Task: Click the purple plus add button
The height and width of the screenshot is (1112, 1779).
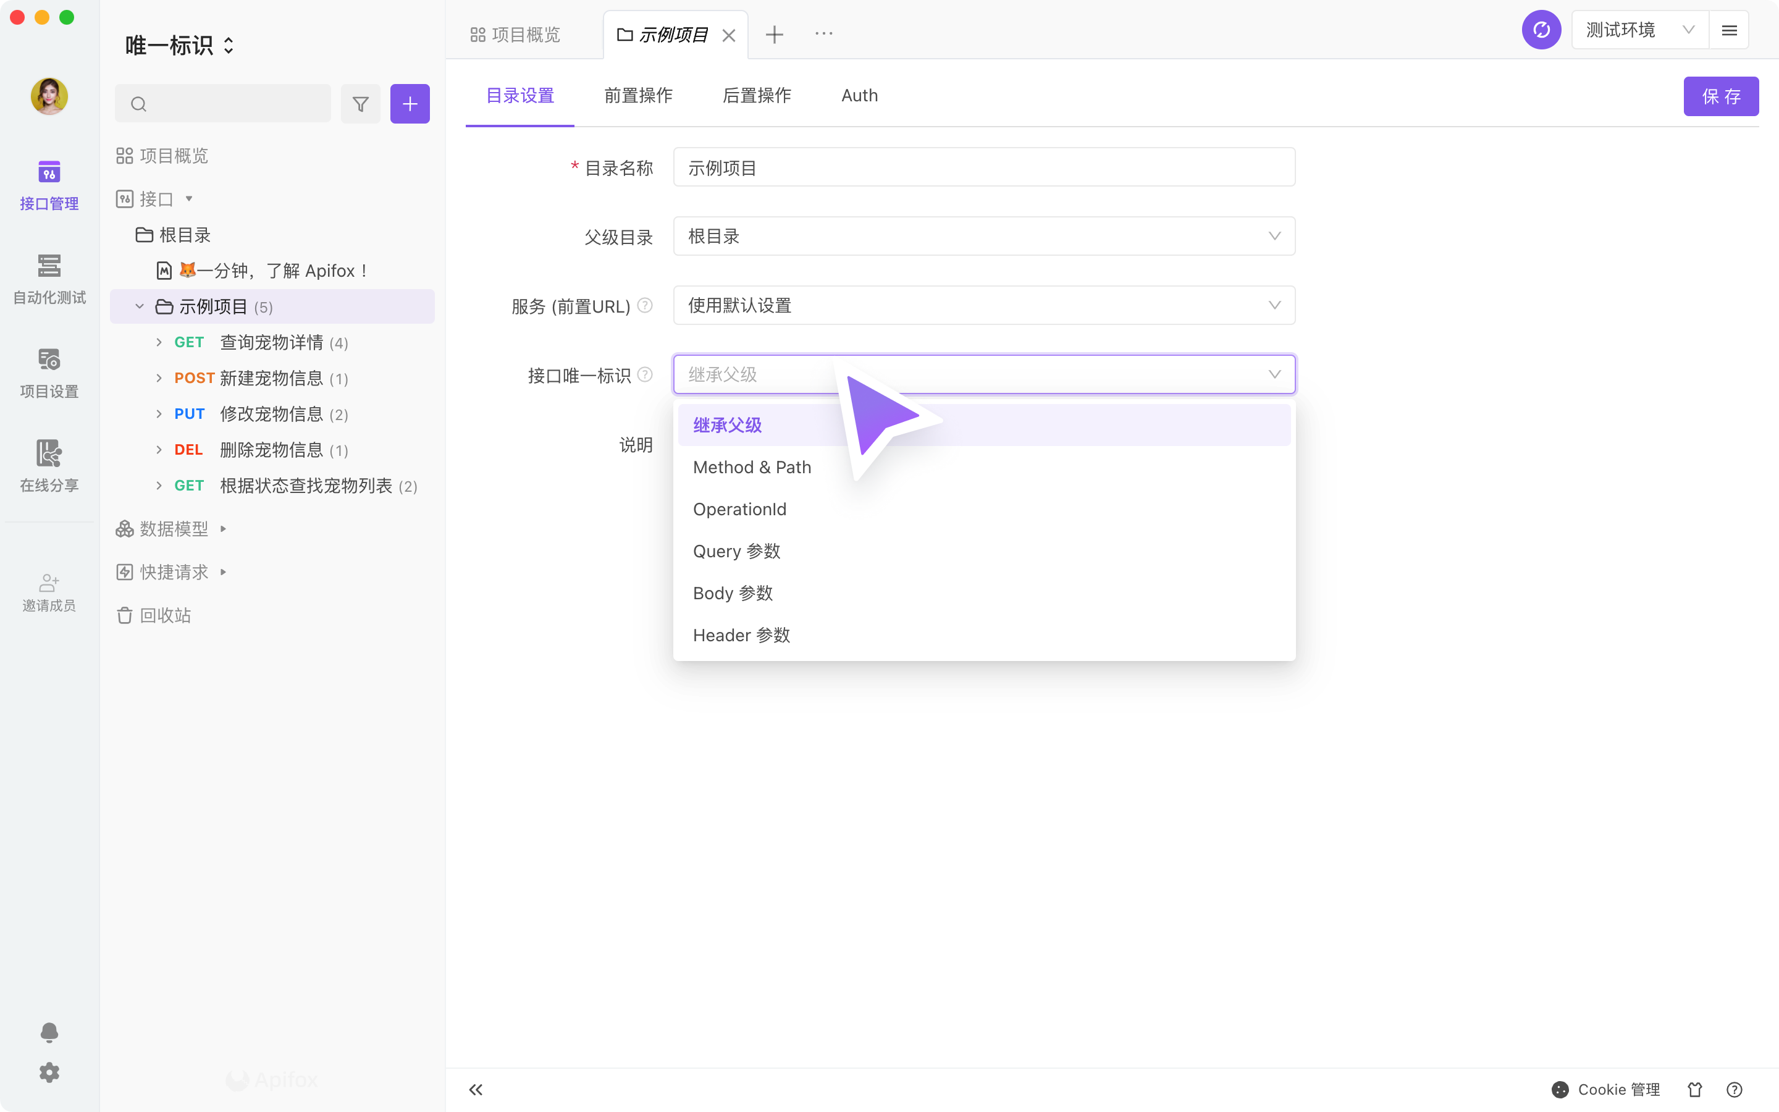Action: 410,104
